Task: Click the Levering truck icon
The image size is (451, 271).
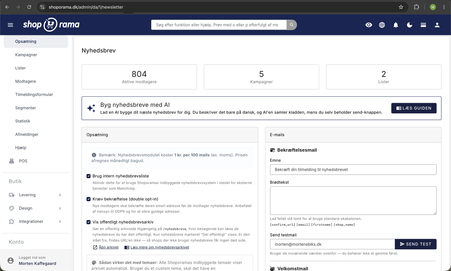Action: click(x=12, y=195)
